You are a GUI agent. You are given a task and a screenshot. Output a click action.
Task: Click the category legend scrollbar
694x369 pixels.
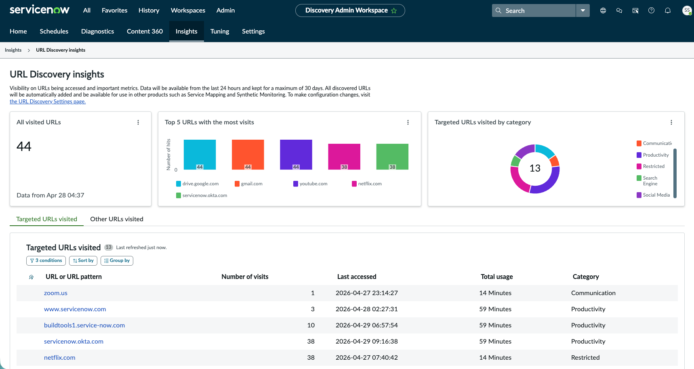(675, 173)
